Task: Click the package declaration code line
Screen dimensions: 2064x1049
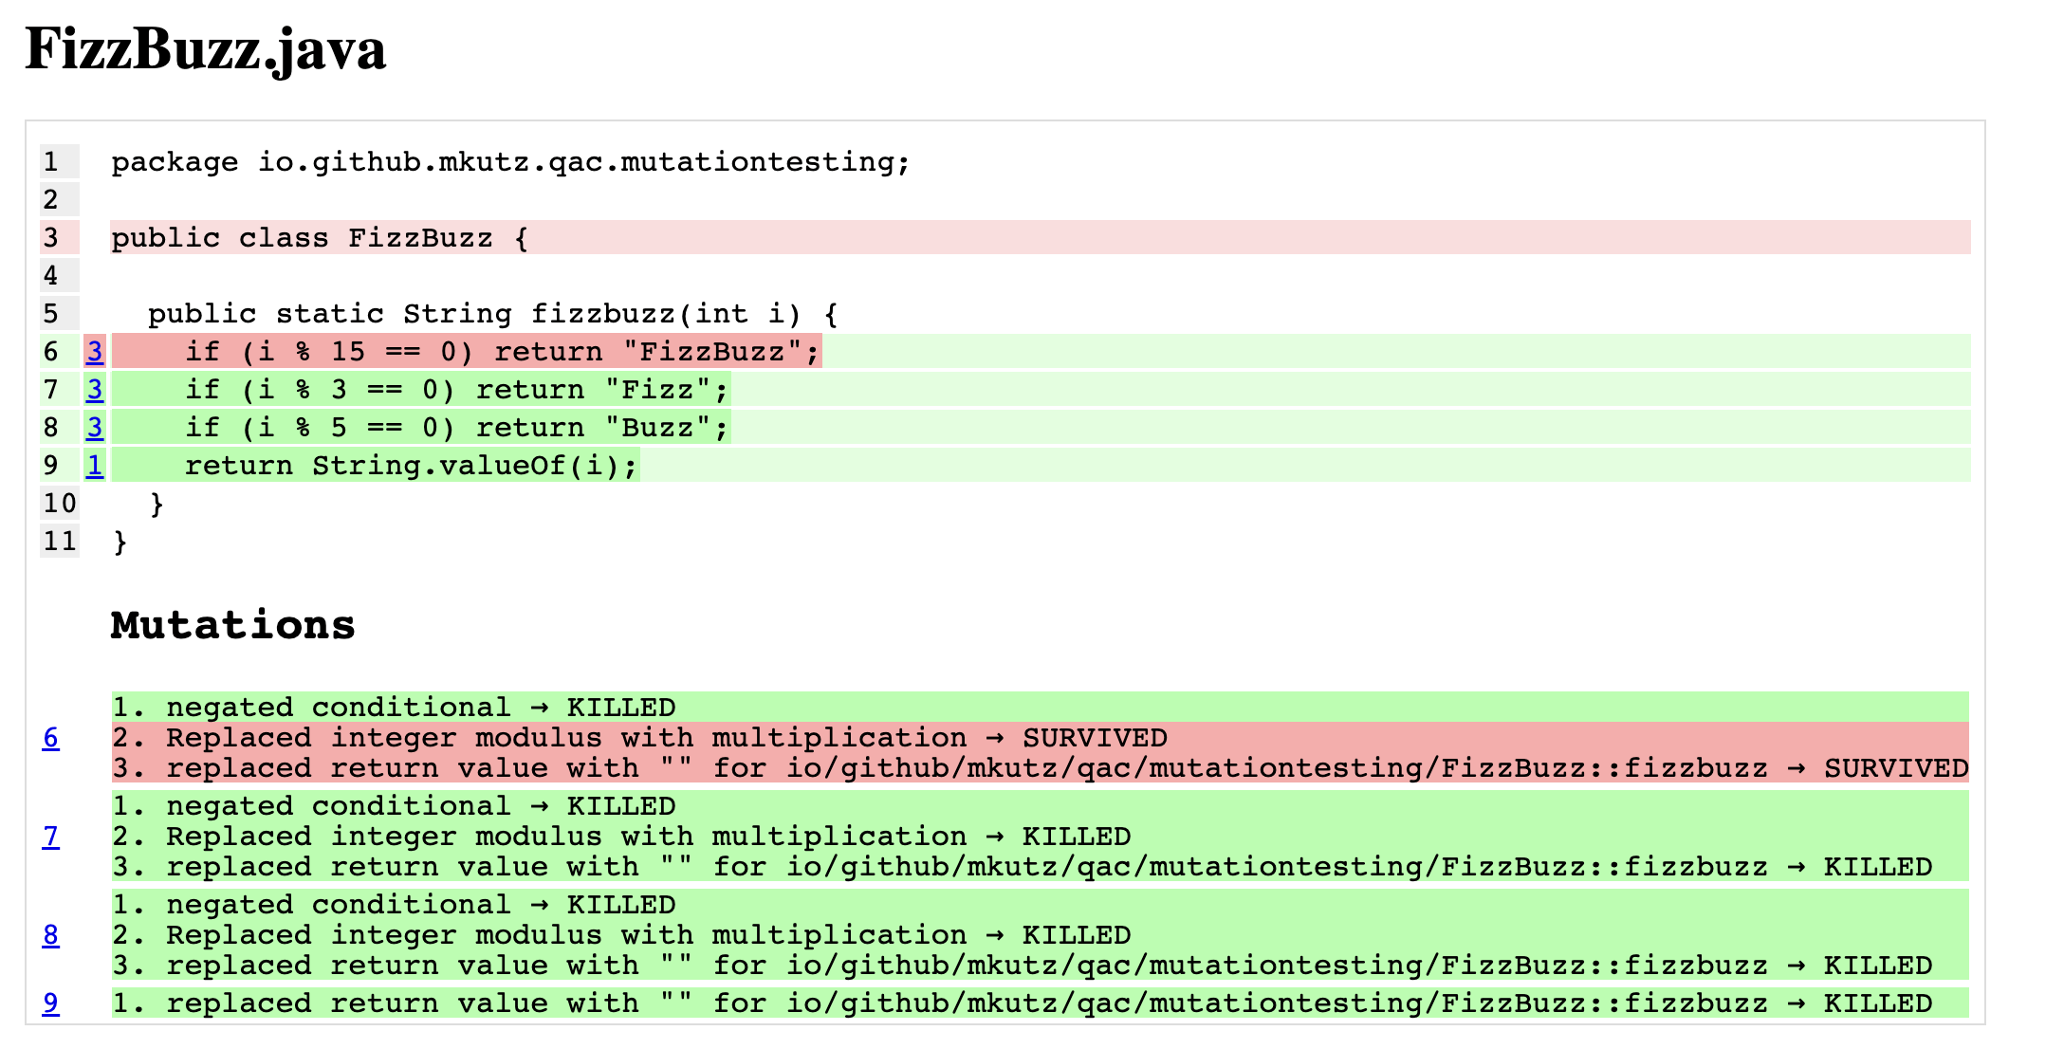Action: pyautogui.click(x=510, y=162)
